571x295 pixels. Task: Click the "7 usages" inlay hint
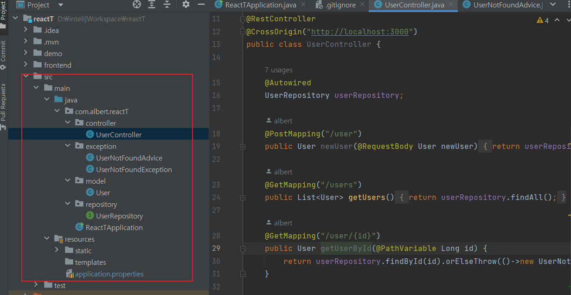tap(279, 70)
